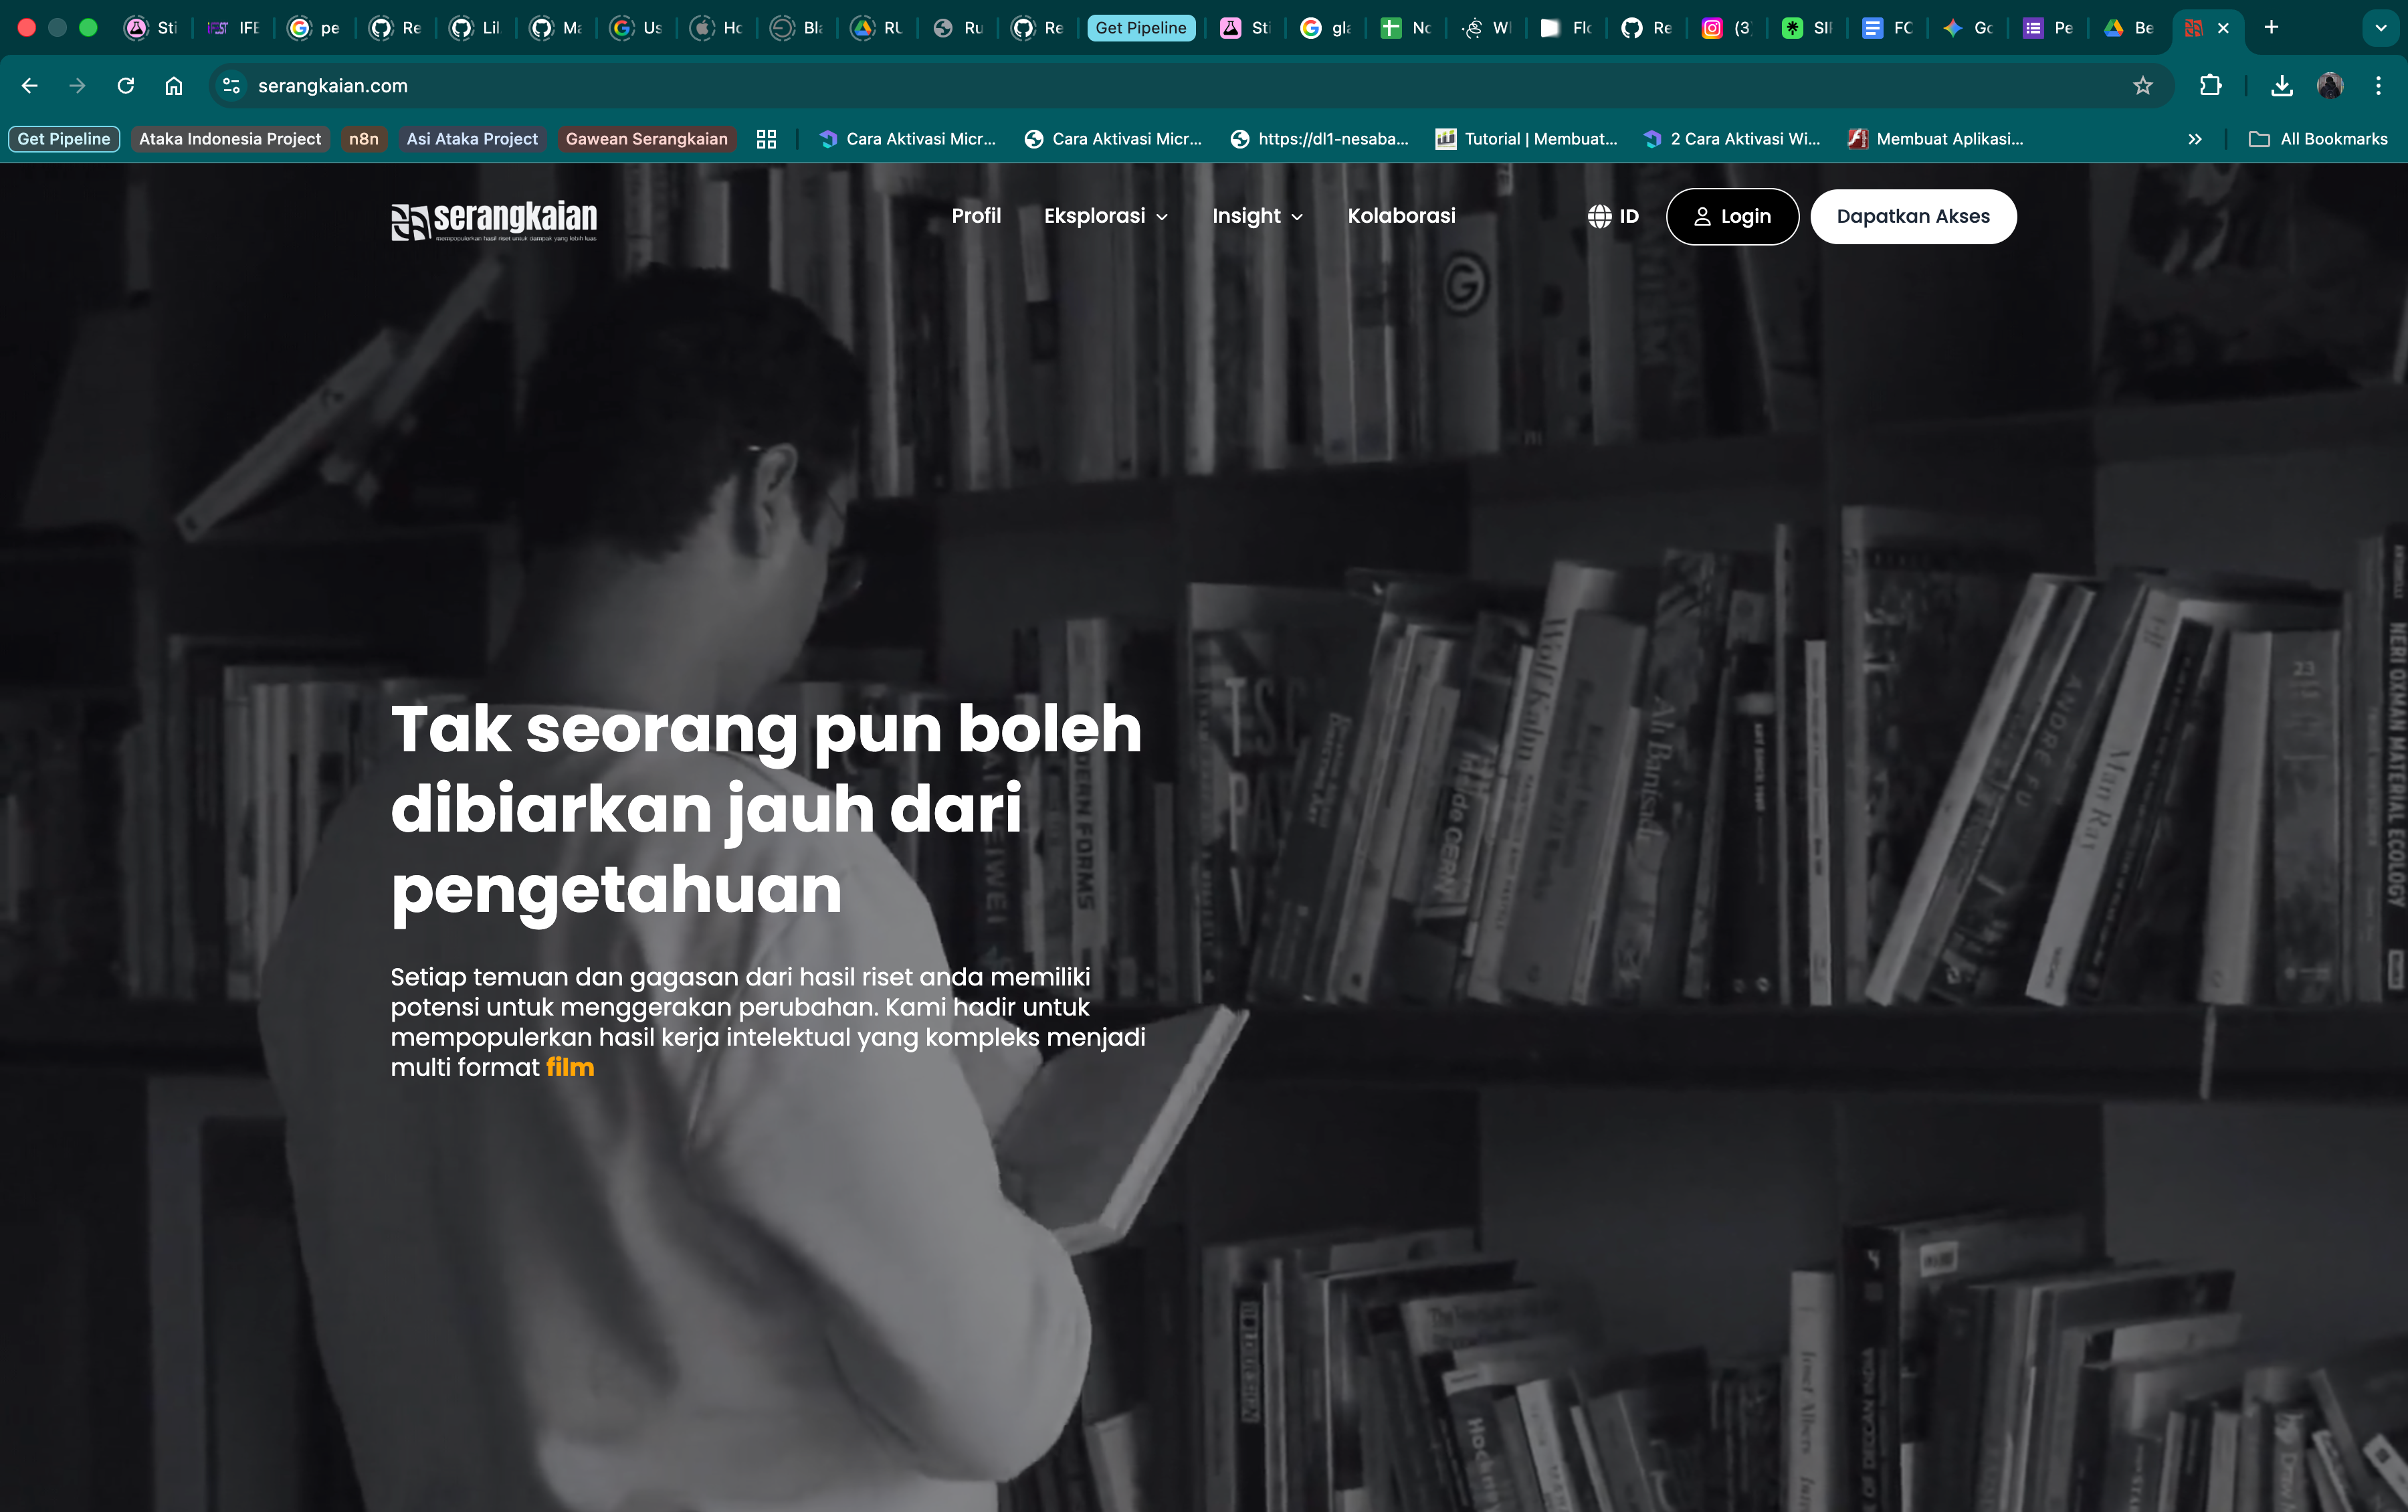Click the forward navigation arrow

tap(77, 86)
